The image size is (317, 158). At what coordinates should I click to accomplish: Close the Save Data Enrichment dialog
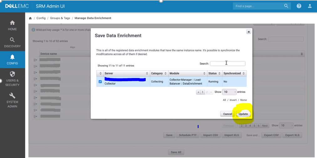pos(248,32)
